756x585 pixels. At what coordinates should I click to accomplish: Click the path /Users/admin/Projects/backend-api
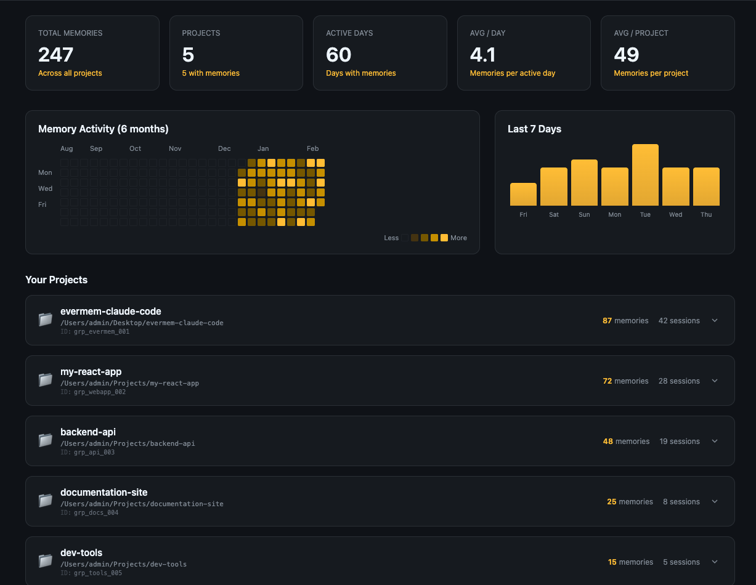coord(128,443)
